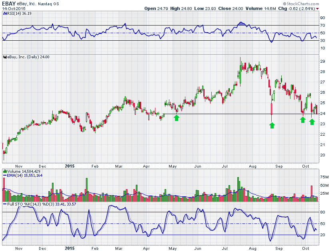330x251 pixels.
Task: Click the 'Chg -0.62 (-2.54%)' value
Action: [296, 9]
